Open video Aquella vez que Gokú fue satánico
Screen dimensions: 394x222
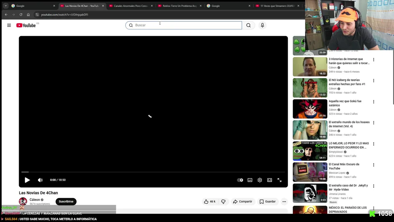click(x=345, y=103)
